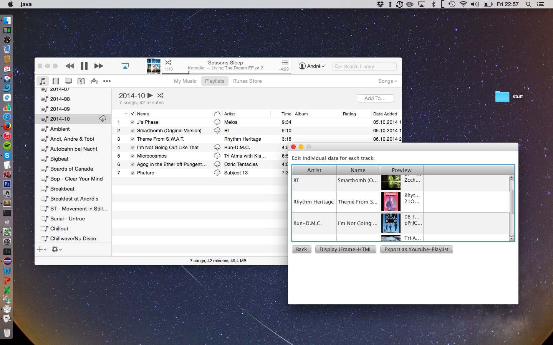553x345 pixels.
Task: Open the java menu in menu bar
Action: tap(26, 4)
